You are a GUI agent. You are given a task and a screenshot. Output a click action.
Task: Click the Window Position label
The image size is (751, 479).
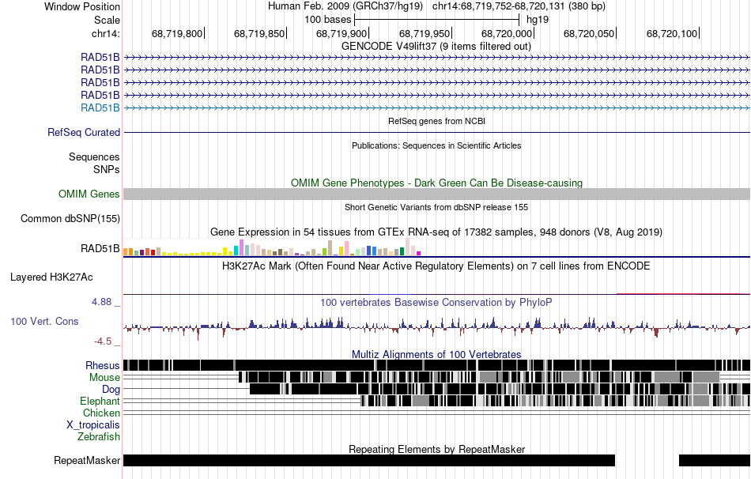(x=82, y=6)
